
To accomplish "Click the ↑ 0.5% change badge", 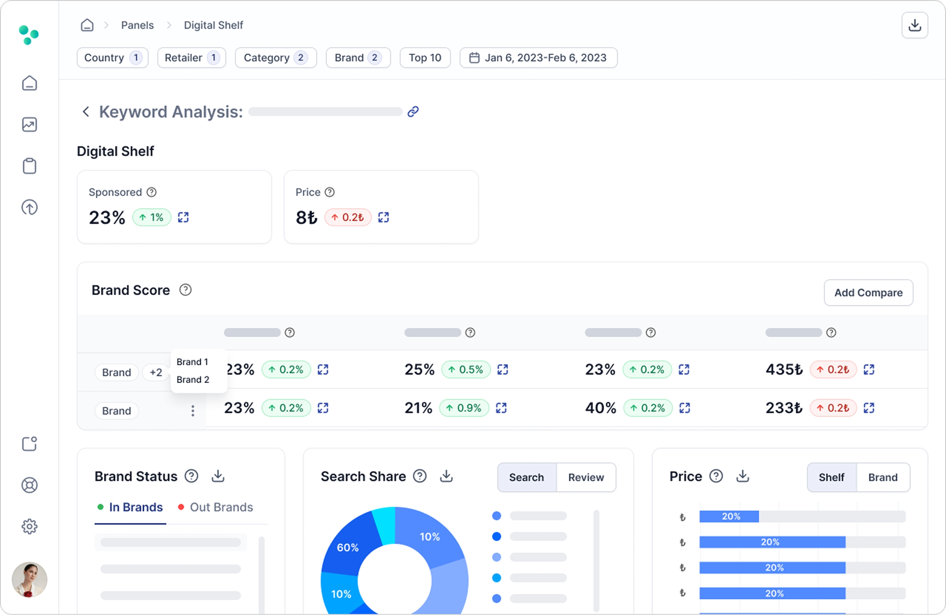I will coord(466,370).
